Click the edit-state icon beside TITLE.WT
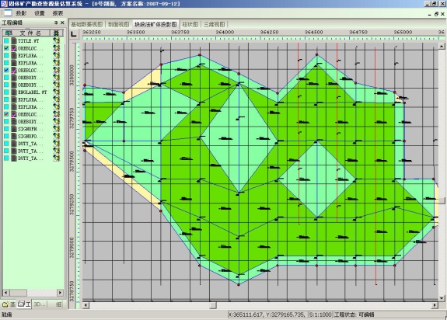447x320 pixels. point(57,40)
